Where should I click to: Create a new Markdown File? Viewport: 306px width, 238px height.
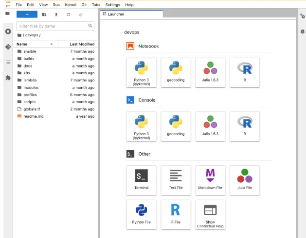tap(210, 180)
